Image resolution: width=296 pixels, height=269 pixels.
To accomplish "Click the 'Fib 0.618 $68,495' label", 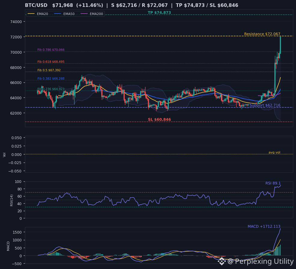I will click(51, 62).
